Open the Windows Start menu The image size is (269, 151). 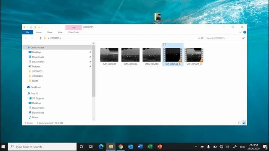tap(3, 147)
